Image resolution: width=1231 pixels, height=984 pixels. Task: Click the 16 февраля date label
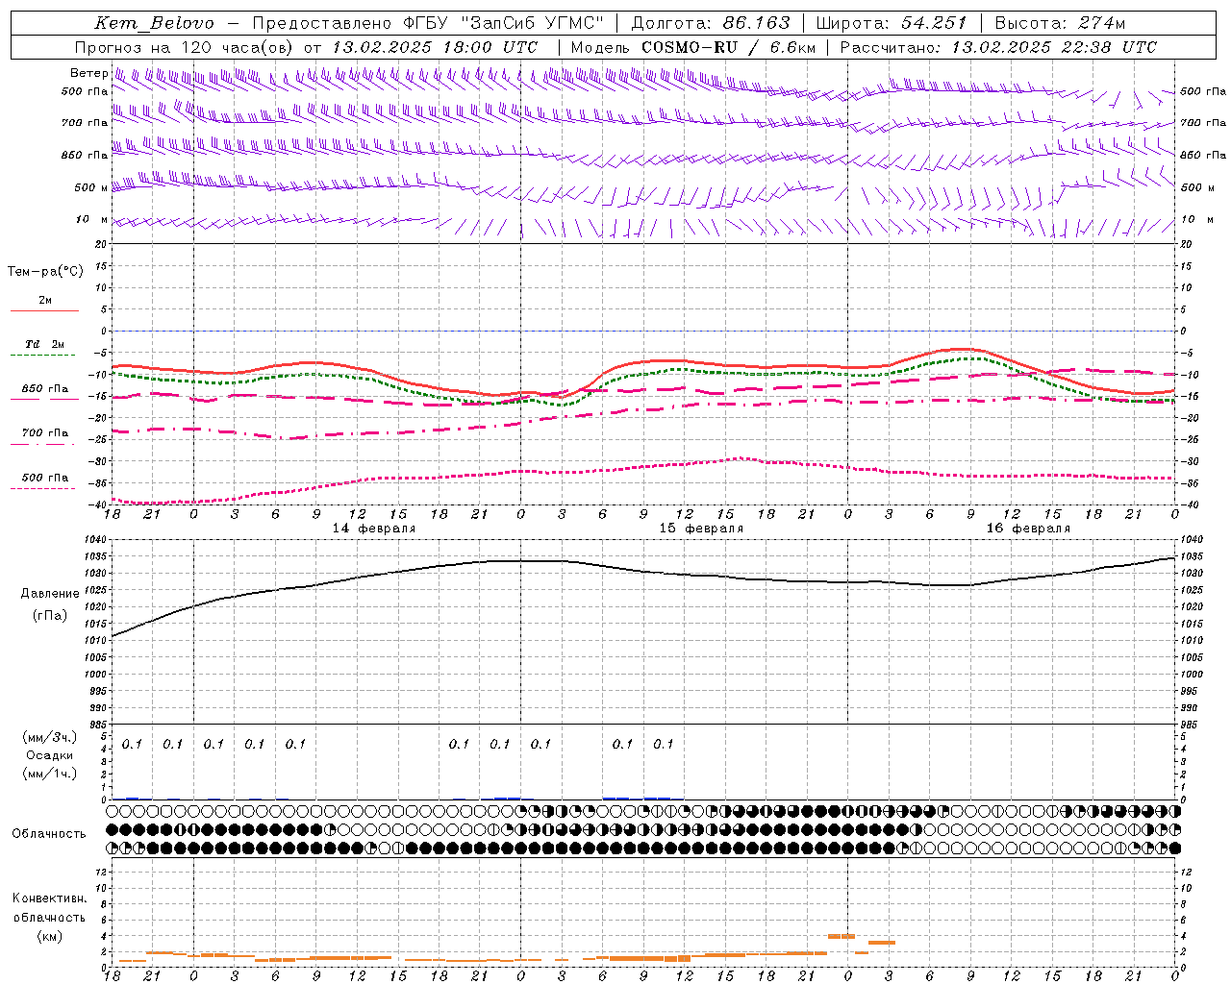click(1028, 529)
